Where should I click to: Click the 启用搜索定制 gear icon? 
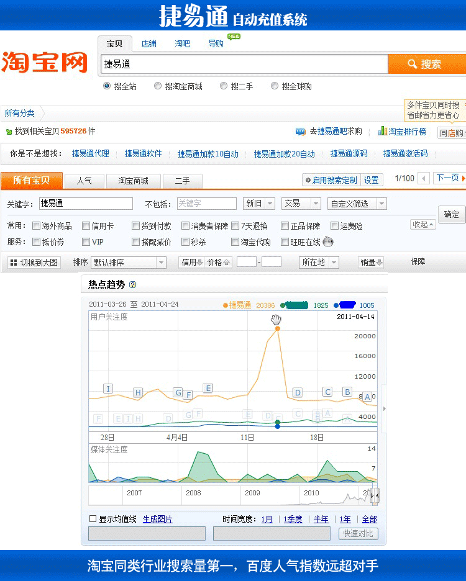[308, 180]
